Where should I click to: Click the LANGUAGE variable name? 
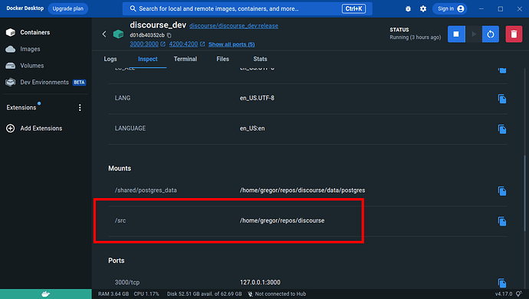tap(130, 128)
